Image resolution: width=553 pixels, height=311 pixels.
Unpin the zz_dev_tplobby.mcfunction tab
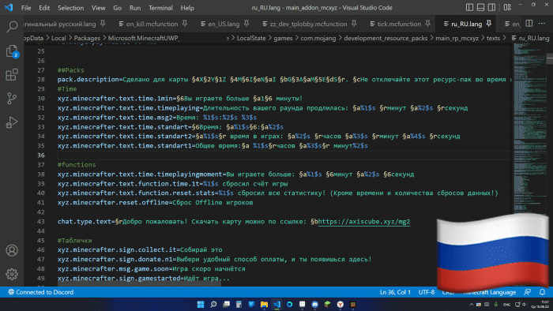(354, 24)
